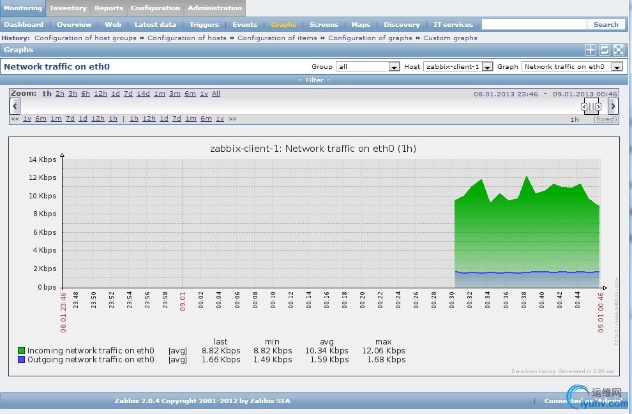The height and width of the screenshot is (414, 632).
Task: Click the Search button
Action: pyautogui.click(x=606, y=25)
